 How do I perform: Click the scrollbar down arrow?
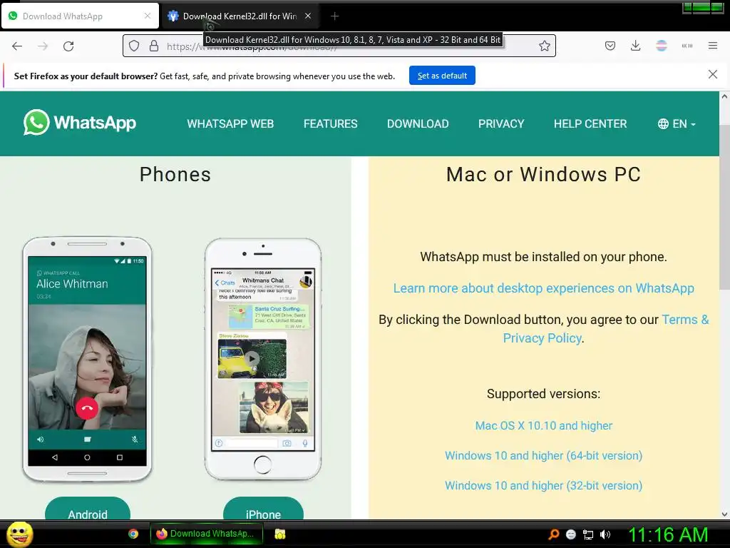[724, 514]
